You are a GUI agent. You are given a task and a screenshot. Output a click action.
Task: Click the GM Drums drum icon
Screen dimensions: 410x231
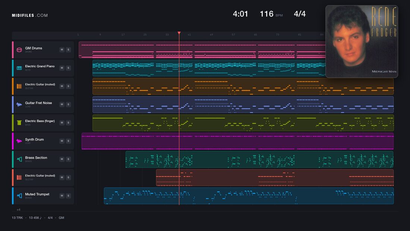19,50
